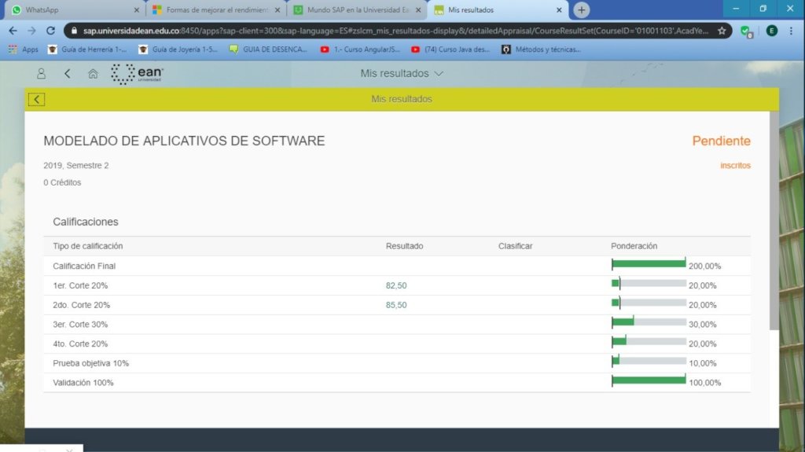Click the 3er. Corte weighting bar

point(649,322)
